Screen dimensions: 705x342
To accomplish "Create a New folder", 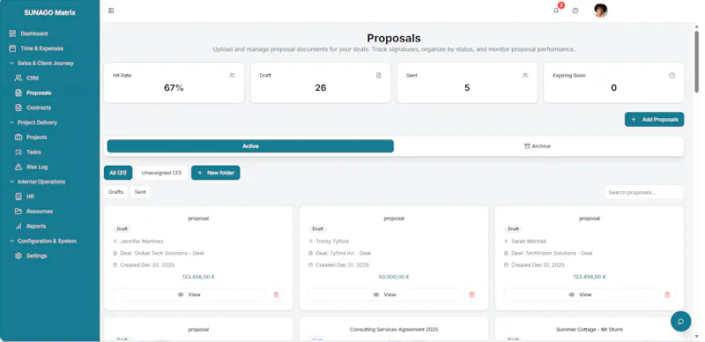I will point(215,173).
